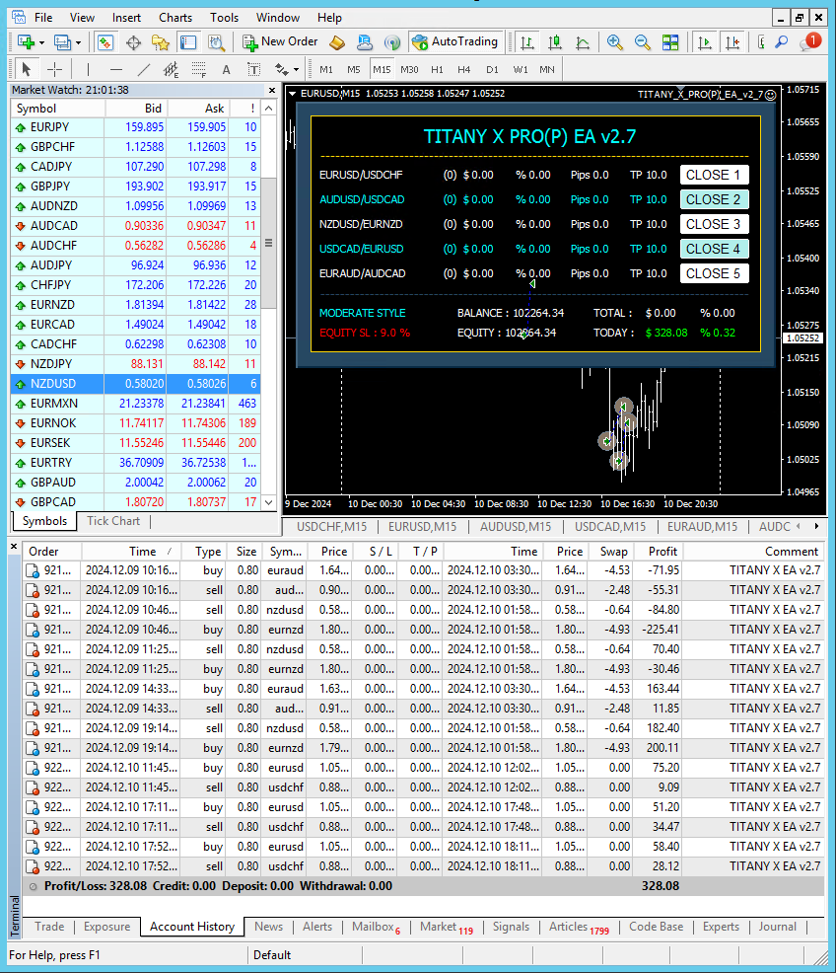This screenshot has width=836, height=973.
Task: Select the Draw trendline tool
Action: tap(144, 69)
